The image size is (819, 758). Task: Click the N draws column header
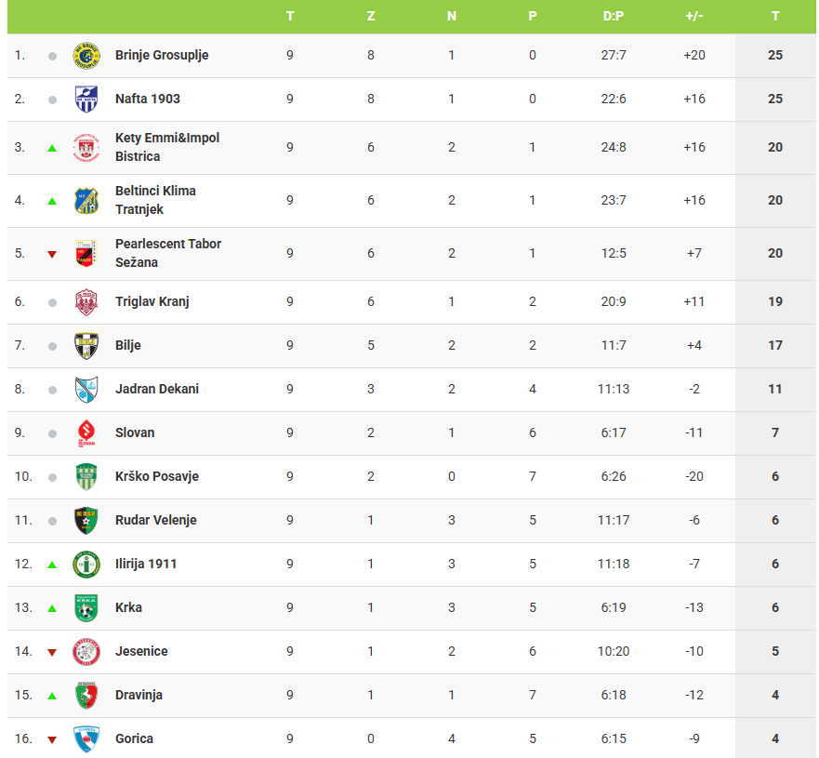pyautogui.click(x=452, y=16)
